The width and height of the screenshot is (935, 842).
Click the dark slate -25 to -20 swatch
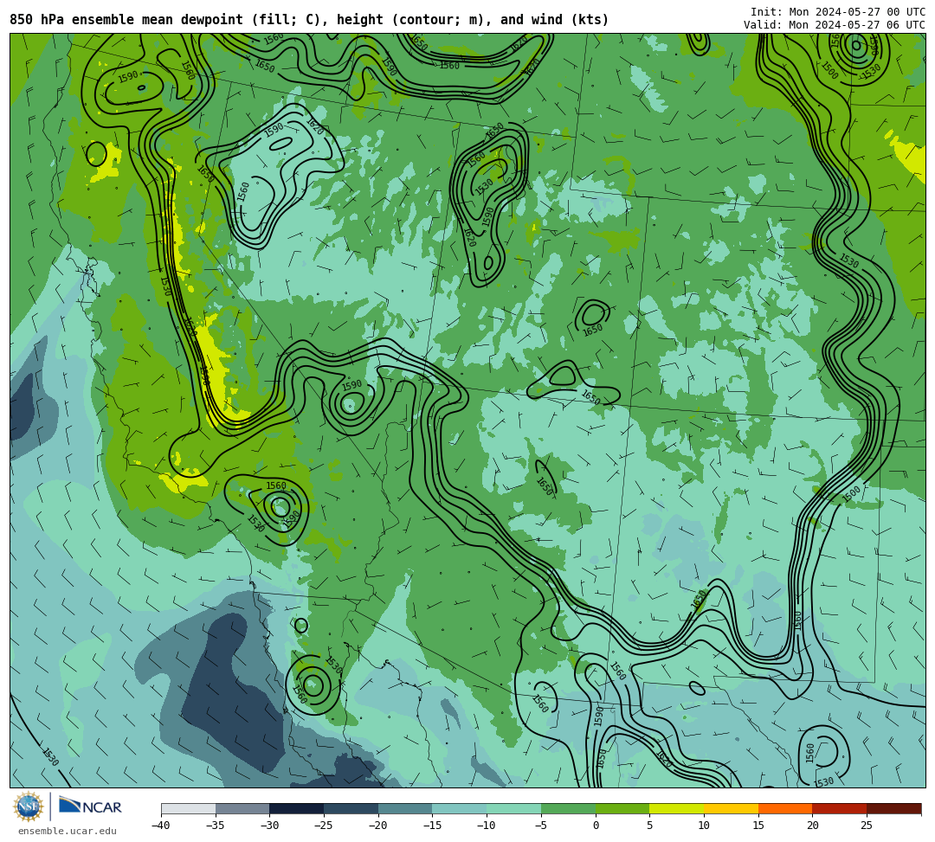[351, 808]
